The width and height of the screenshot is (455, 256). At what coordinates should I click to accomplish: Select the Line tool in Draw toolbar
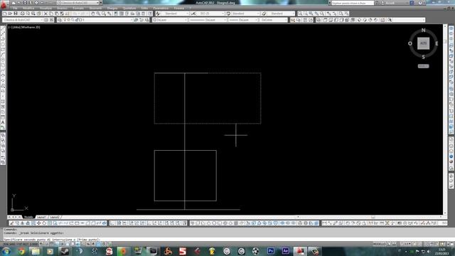(x=3, y=28)
